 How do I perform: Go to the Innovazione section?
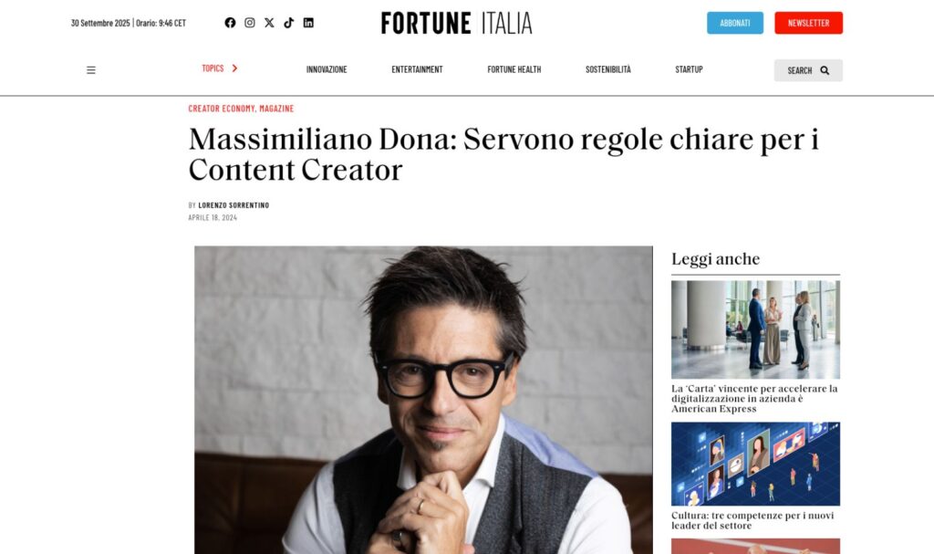[x=327, y=69]
